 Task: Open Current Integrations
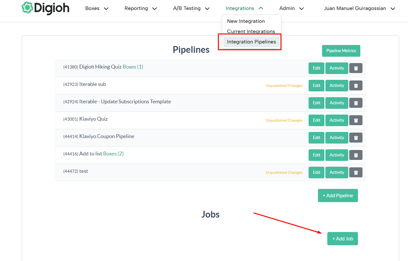(250, 31)
